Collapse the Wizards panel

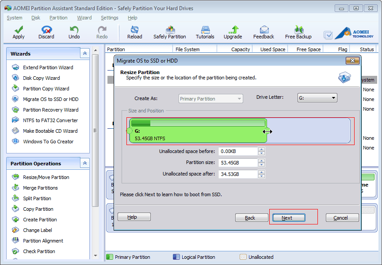(85, 53)
